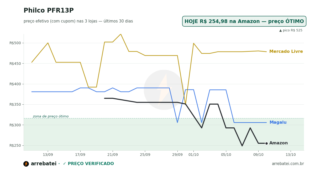Screen dimensions: 315x170
Task: Click the HOJE R$ 254,98 Amazon price banner
Action: (x=244, y=21)
